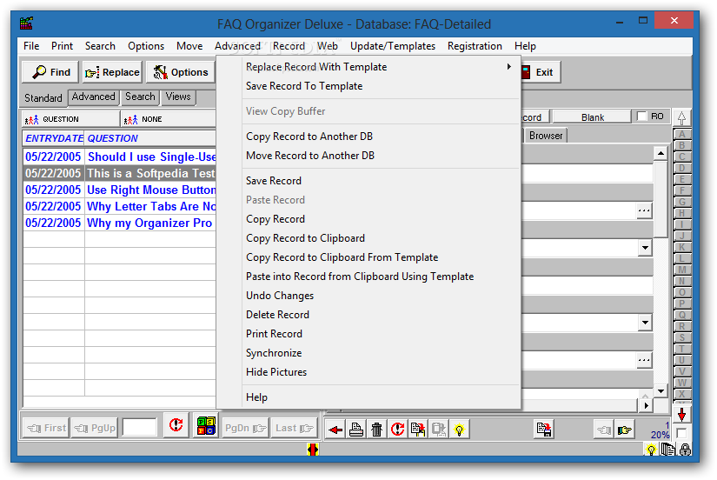
Task: Click the Find button with magnifier icon
Action: [x=50, y=72]
